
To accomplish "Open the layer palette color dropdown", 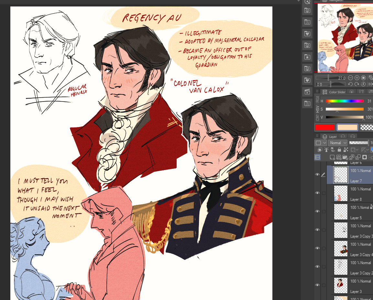I will [320, 143].
